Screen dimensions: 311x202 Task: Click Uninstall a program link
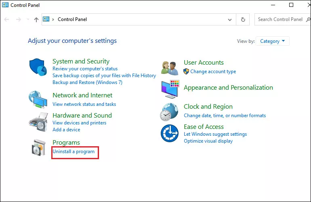(x=74, y=151)
